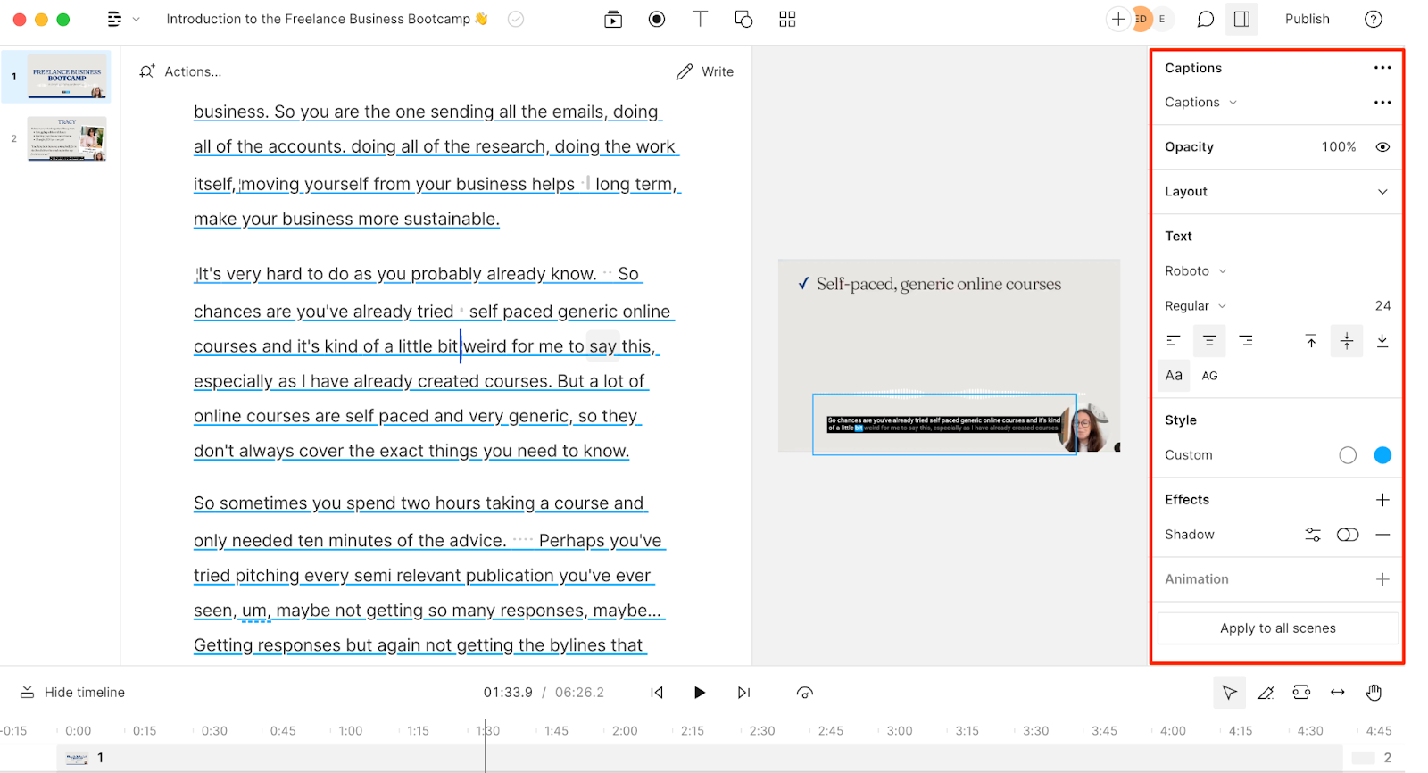Toggle the properties sidebar panel icon
This screenshot has width=1428, height=773.
coord(1241,19)
